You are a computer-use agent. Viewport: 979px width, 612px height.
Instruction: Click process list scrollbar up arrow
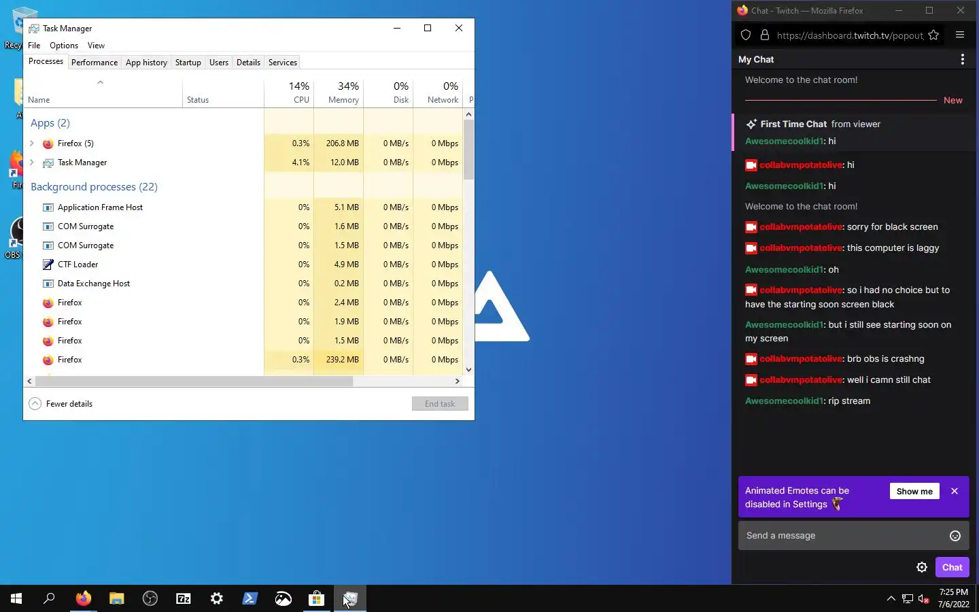[468, 114]
